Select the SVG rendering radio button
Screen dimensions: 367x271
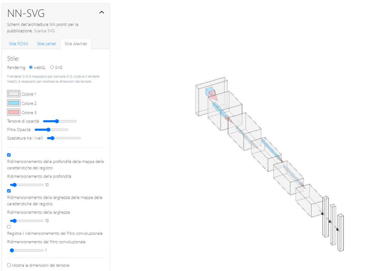coord(52,67)
